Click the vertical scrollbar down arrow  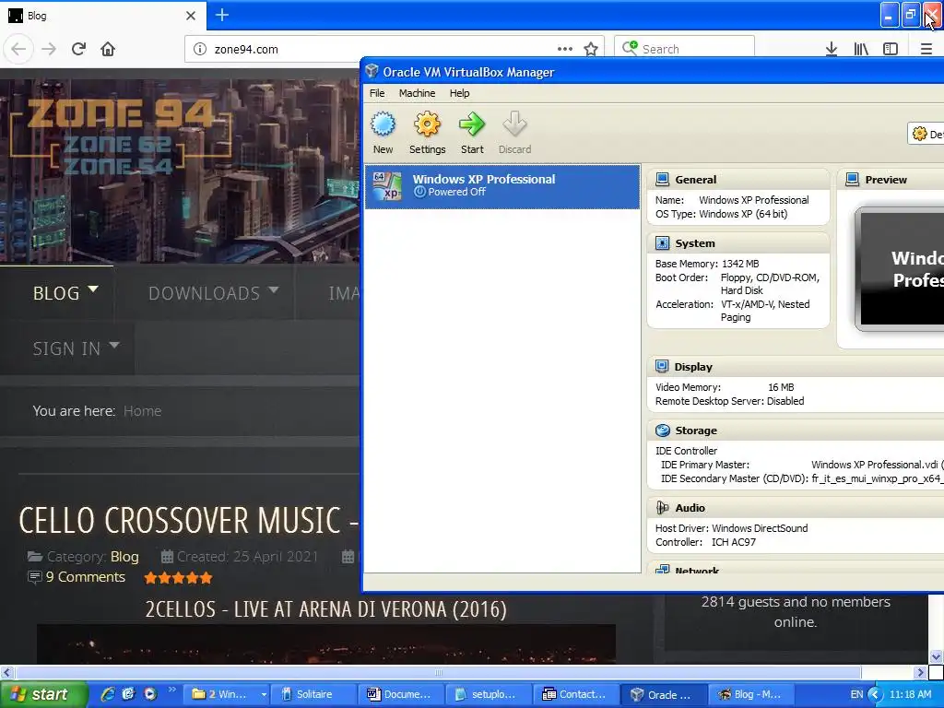click(937, 656)
